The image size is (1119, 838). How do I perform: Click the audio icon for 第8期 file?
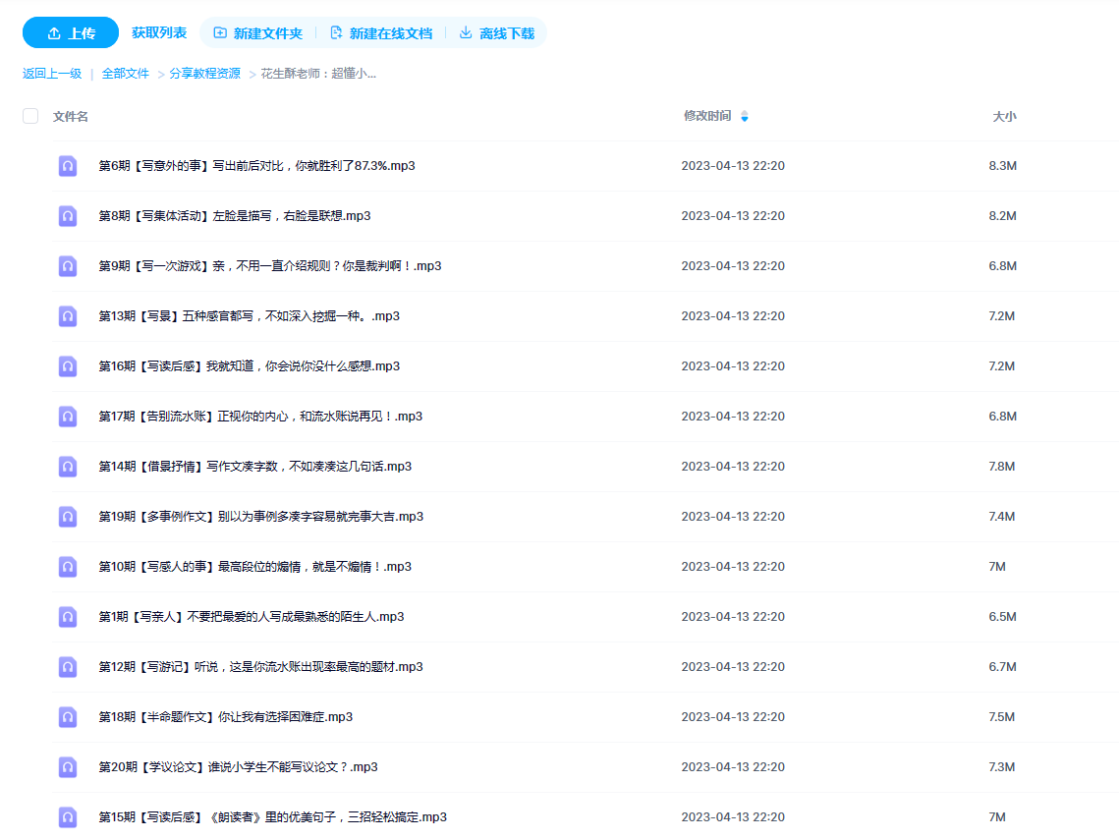point(68,215)
